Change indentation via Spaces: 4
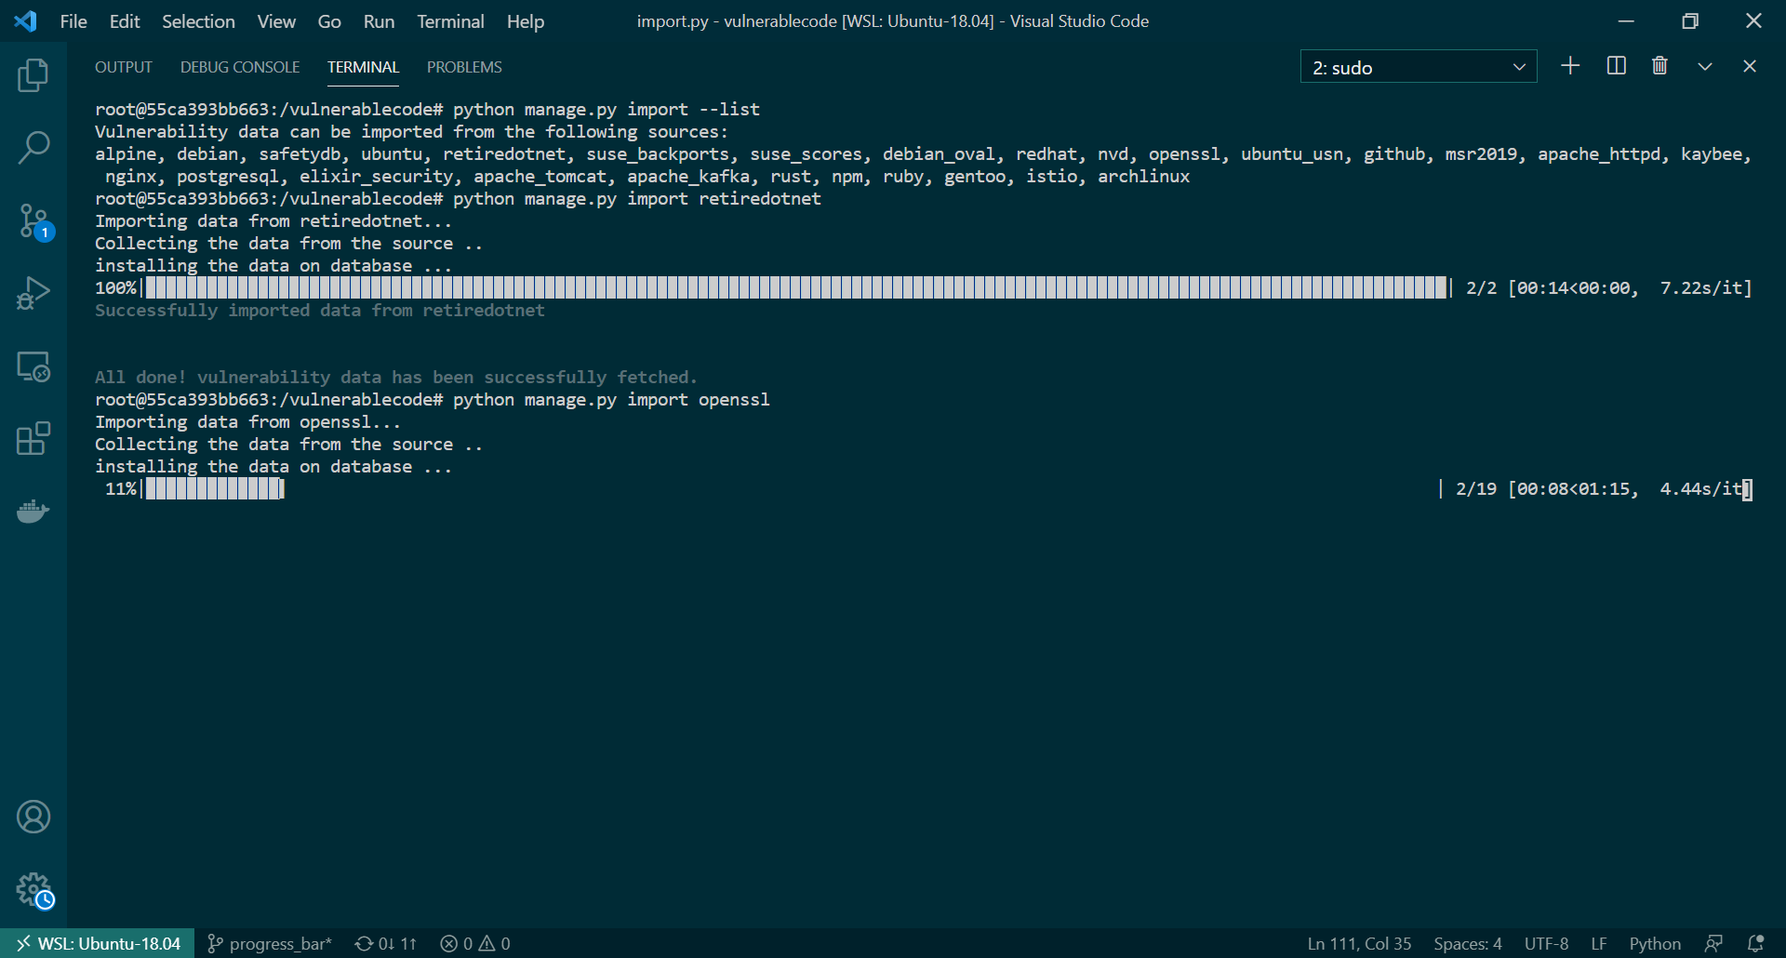 1467,943
